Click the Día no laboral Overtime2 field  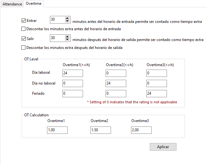[x=116, y=83]
